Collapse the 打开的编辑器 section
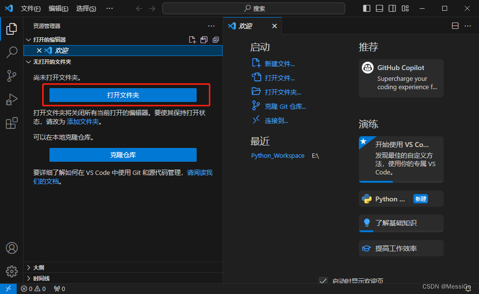The height and width of the screenshot is (294, 479). pyautogui.click(x=28, y=40)
